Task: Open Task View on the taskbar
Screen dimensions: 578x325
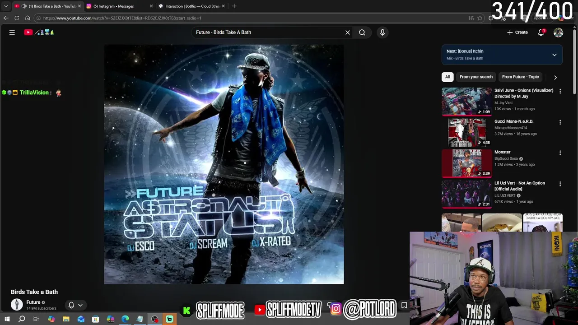Action: point(36,319)
